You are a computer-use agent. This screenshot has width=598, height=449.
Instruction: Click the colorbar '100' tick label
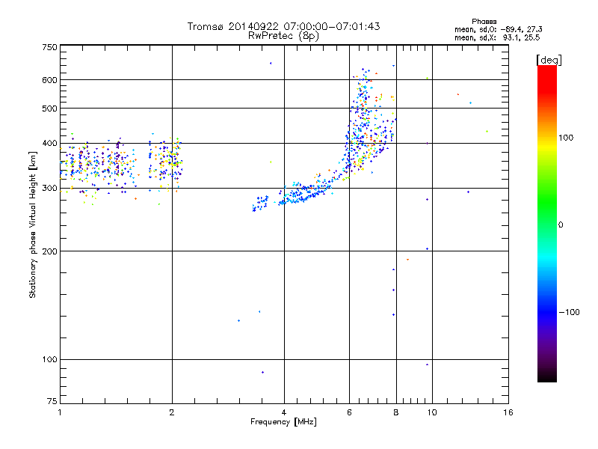[566, 138]
